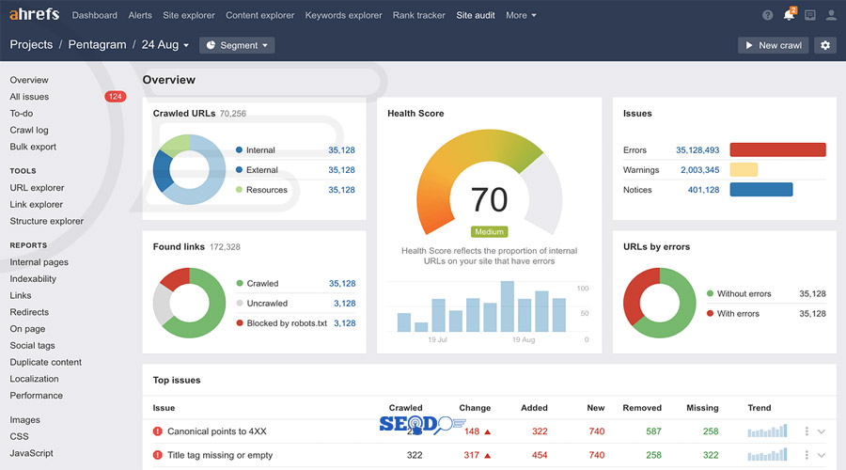
Task: Click the Health Score gauge
Action: (x=489, y=182)
